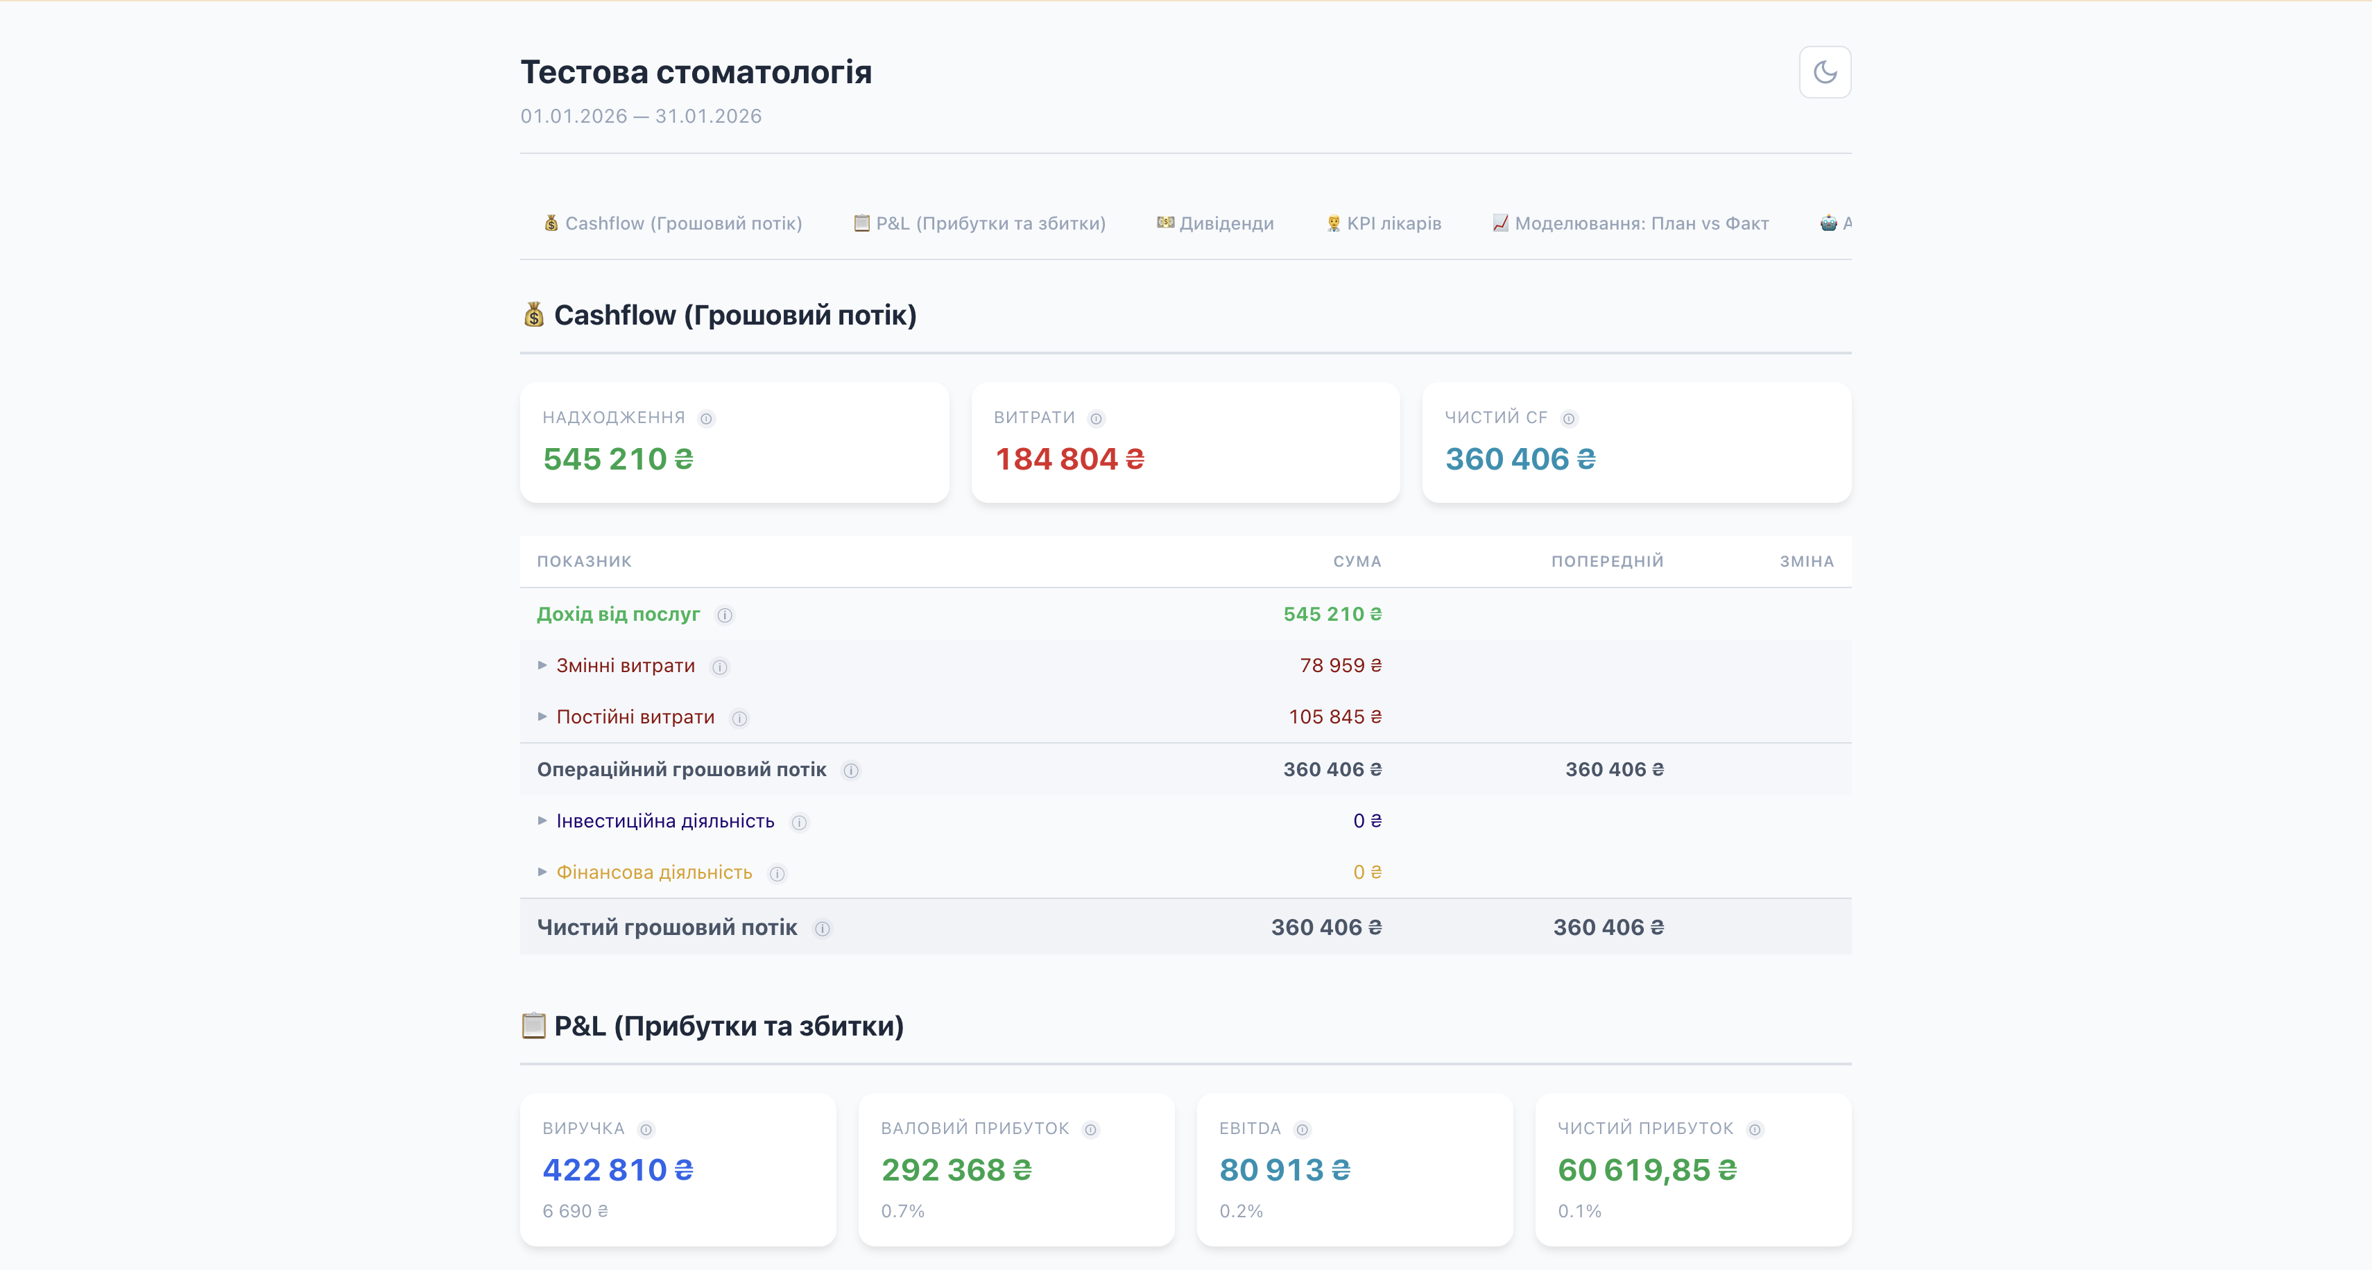This screenshot has height=1270, width=2372.
Task: Click info icon next to Надходження
Action: (x=706, y=419)
